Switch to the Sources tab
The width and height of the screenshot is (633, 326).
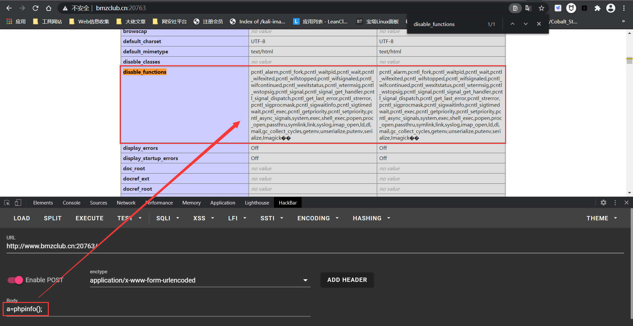tap(99, 203)
